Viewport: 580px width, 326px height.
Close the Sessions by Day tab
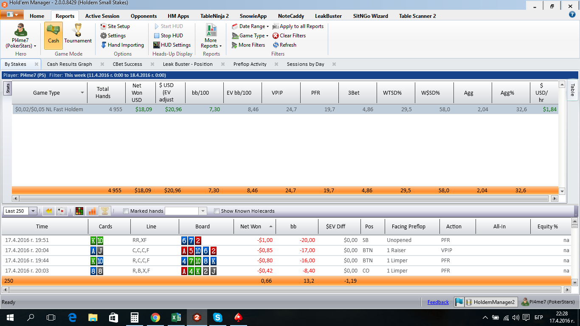point(334,64)
